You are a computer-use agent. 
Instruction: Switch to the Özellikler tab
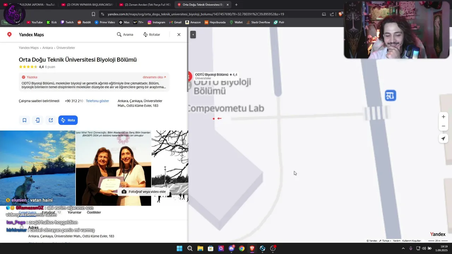[x=94, y=212]
